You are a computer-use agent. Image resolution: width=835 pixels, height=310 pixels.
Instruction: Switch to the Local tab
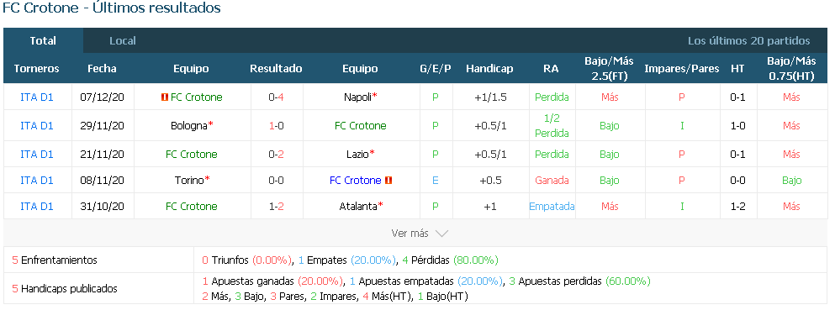point(123,41)
